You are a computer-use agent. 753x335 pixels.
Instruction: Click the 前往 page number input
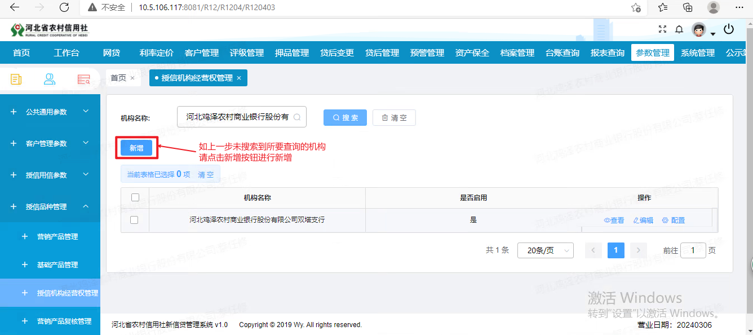point(693,250)
